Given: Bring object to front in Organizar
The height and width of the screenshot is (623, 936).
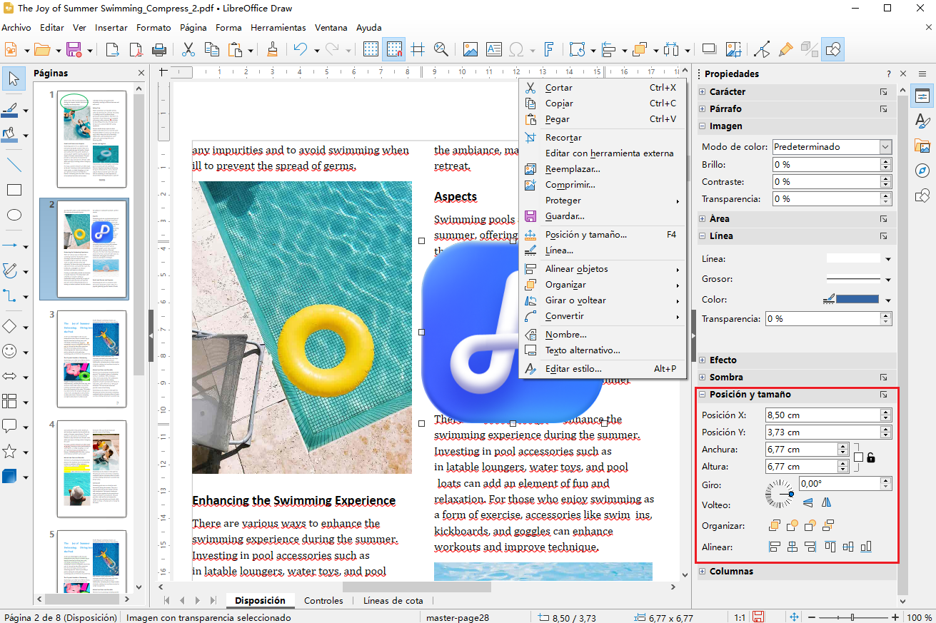Looking at the screenshot, I should (x=774, y=526).
